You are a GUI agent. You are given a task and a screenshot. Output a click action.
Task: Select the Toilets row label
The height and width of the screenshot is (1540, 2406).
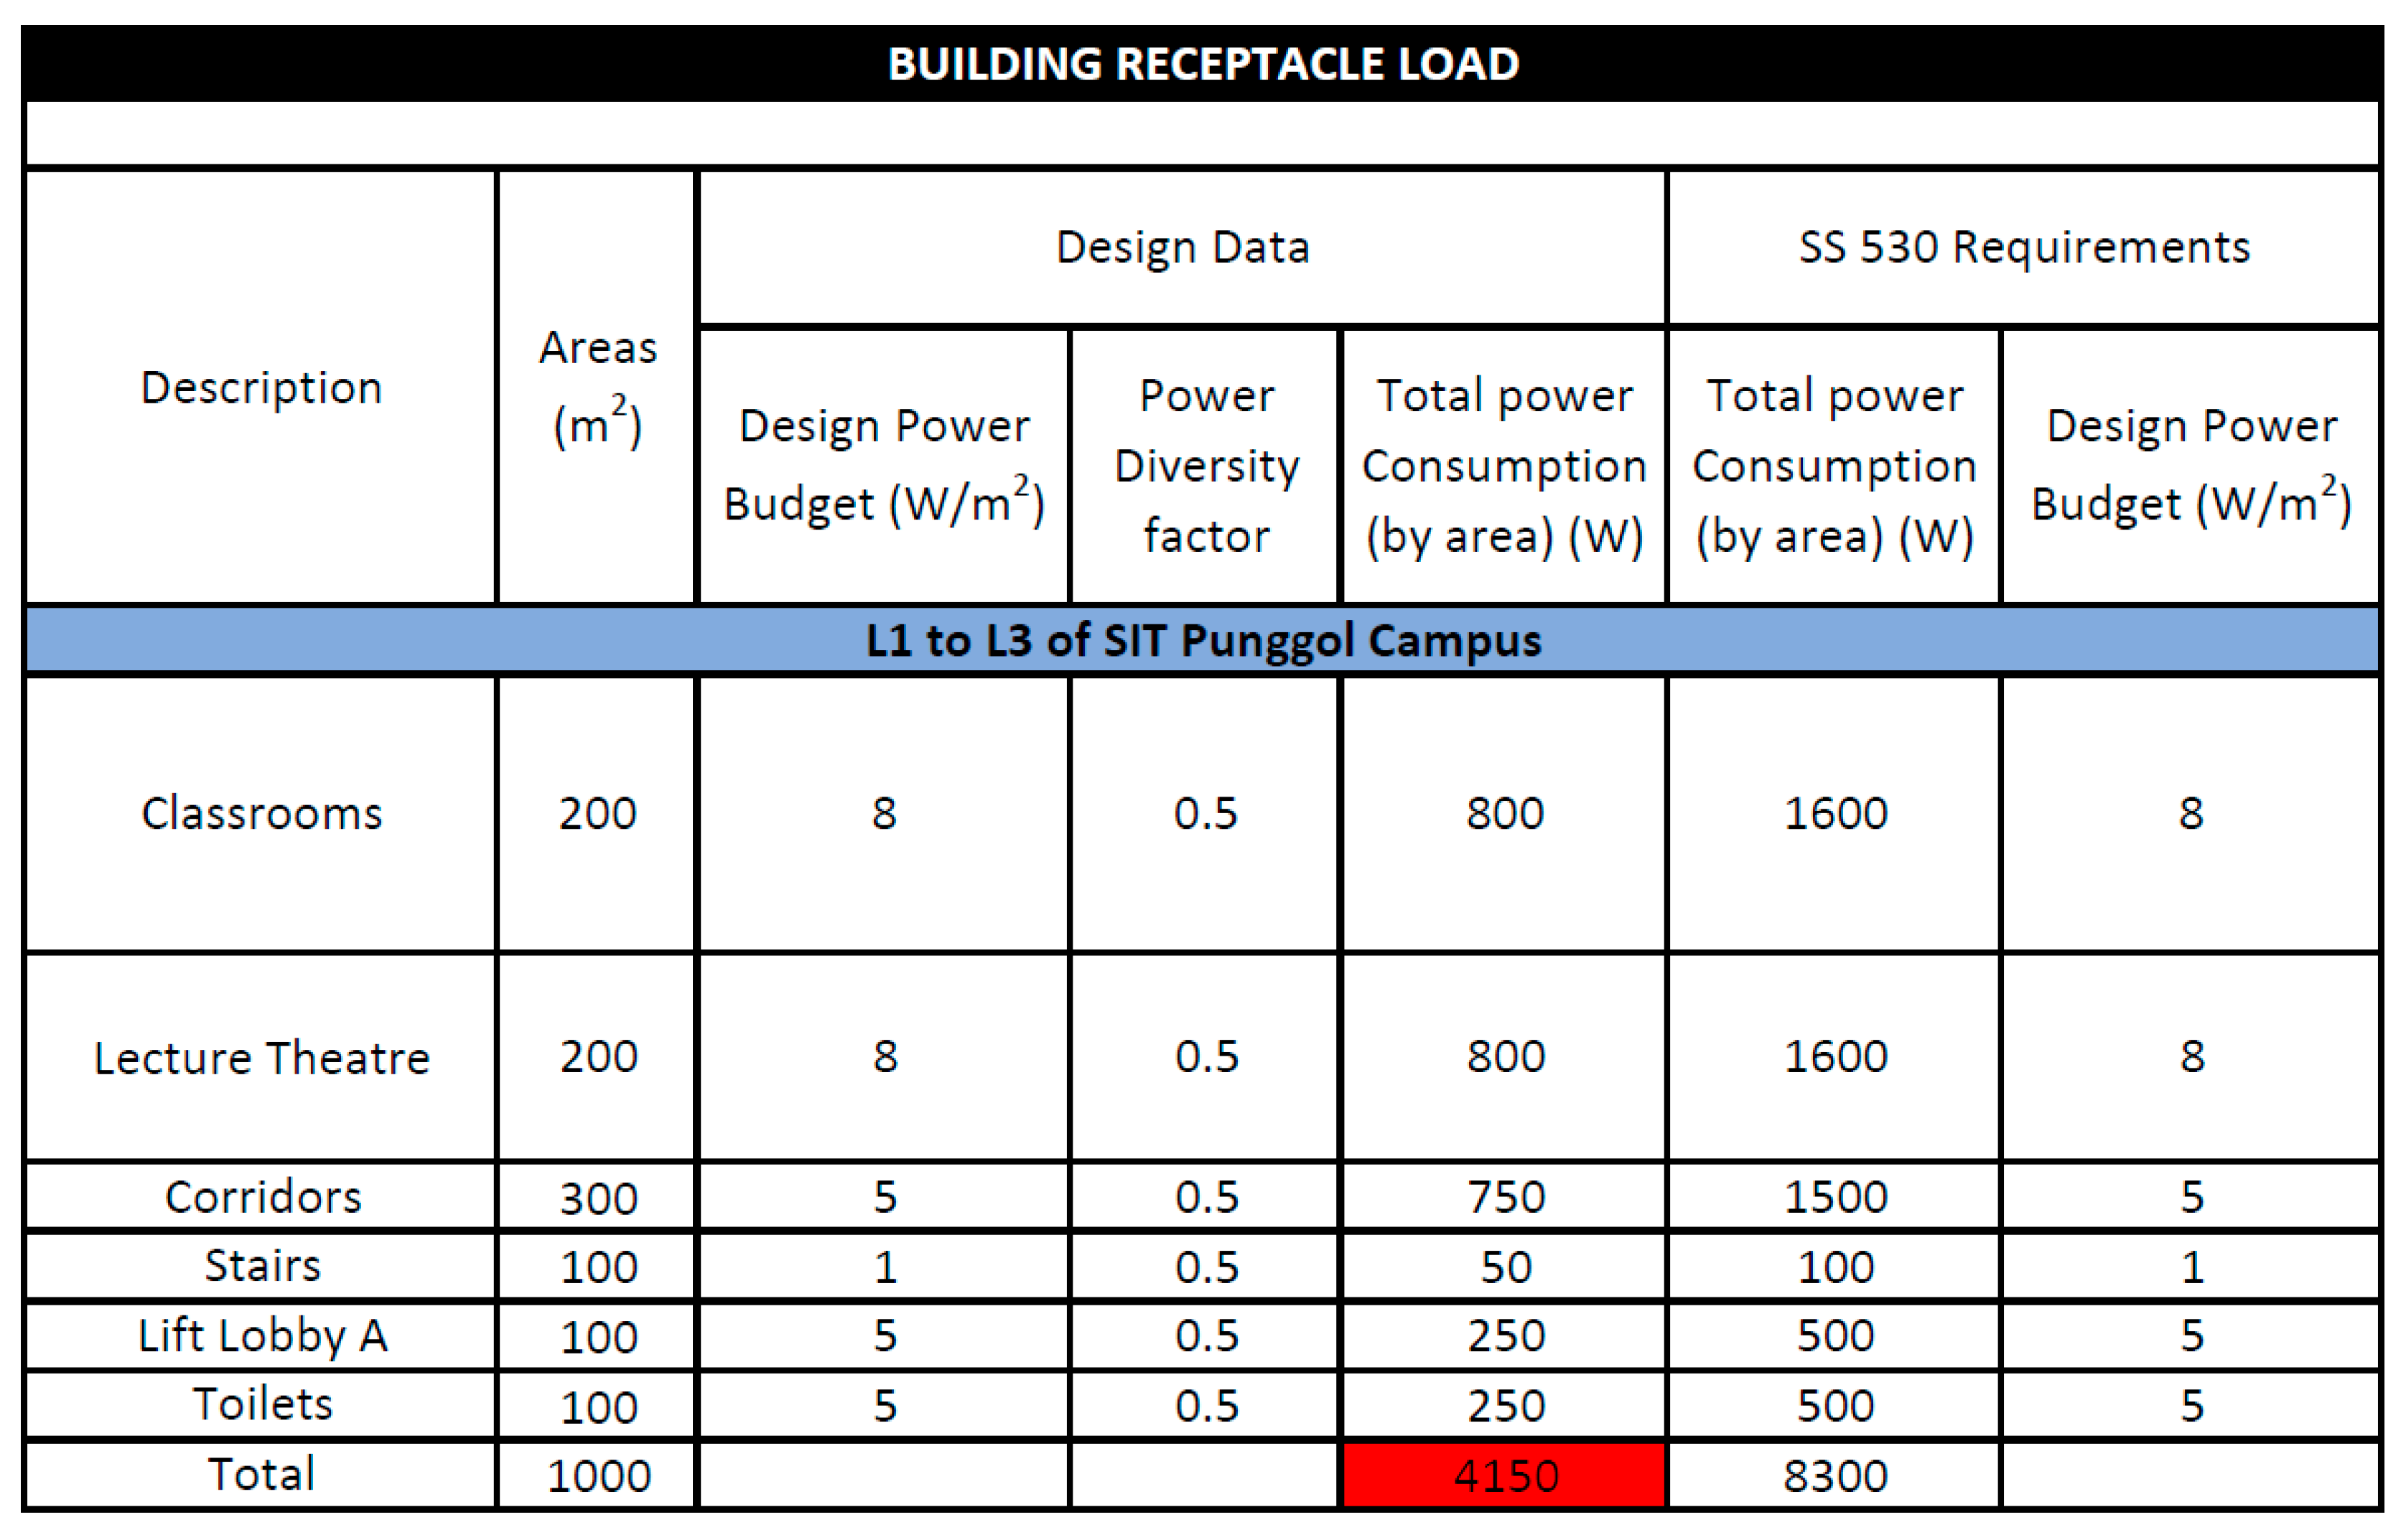click(x=261, y=1405)
